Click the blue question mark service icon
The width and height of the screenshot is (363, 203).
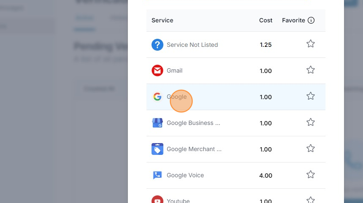(157, 45)
